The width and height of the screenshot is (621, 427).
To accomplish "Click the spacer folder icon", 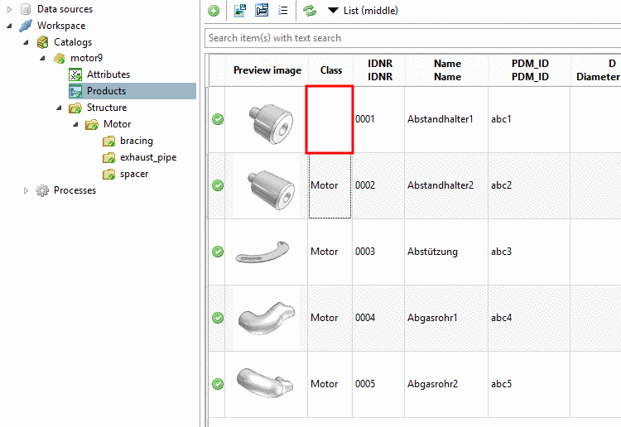I will point(108,175).
